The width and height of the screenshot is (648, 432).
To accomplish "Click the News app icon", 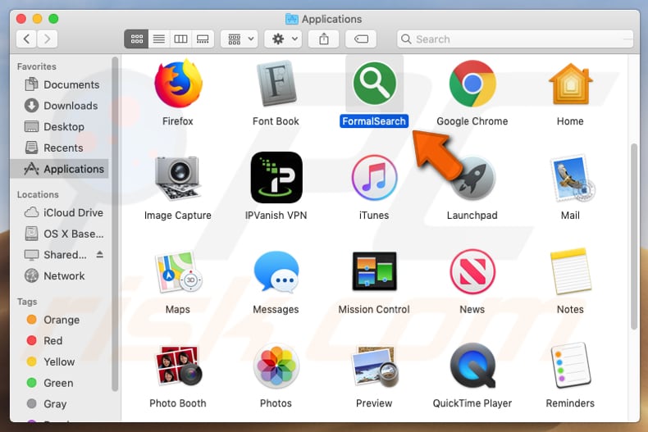I will pyautogui.click(x=472, y=271).
